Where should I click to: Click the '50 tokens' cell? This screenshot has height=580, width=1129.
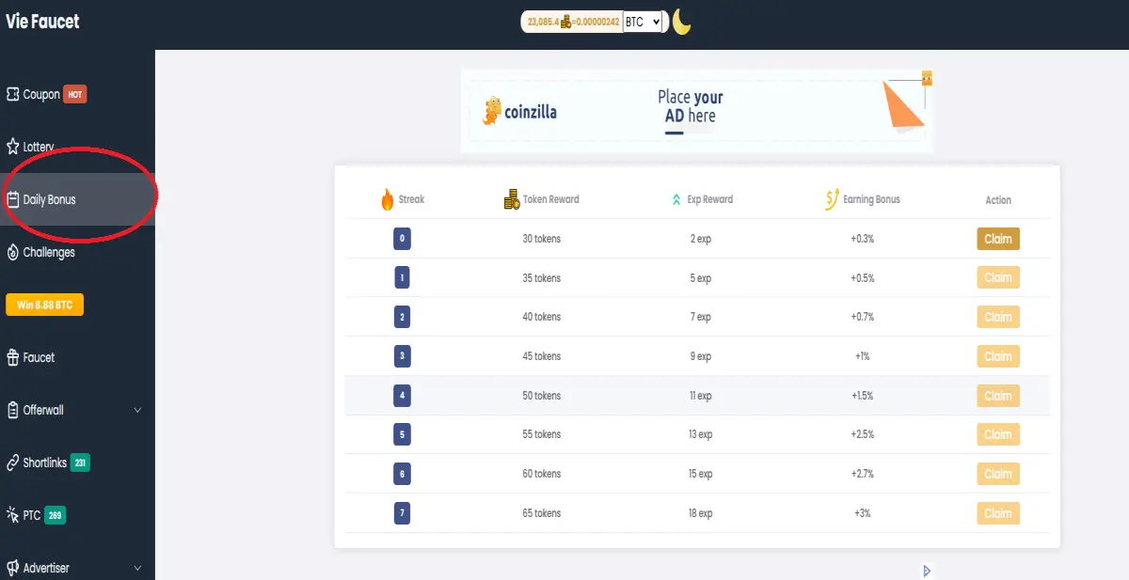[x=541, y=396]
